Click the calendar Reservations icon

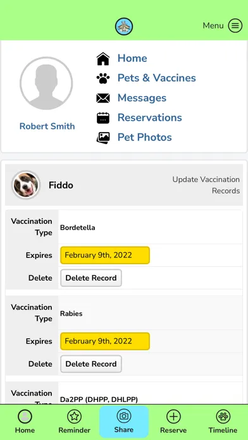click(x=103, y=118)
